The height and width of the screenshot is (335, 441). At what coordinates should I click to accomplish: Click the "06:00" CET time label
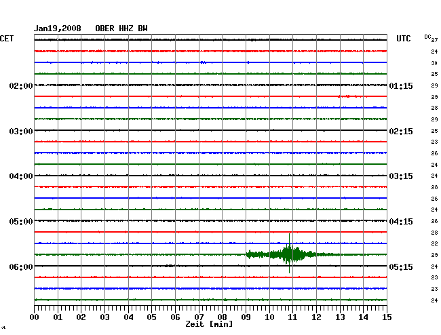click(21, 267)
